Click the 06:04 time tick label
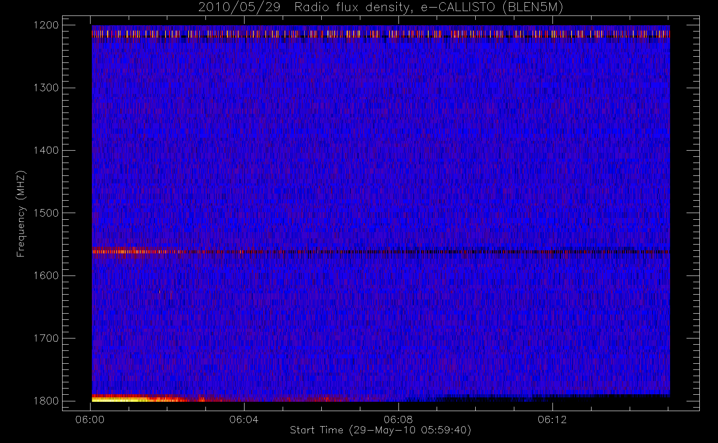718x443 pixels. pos(244,420)
